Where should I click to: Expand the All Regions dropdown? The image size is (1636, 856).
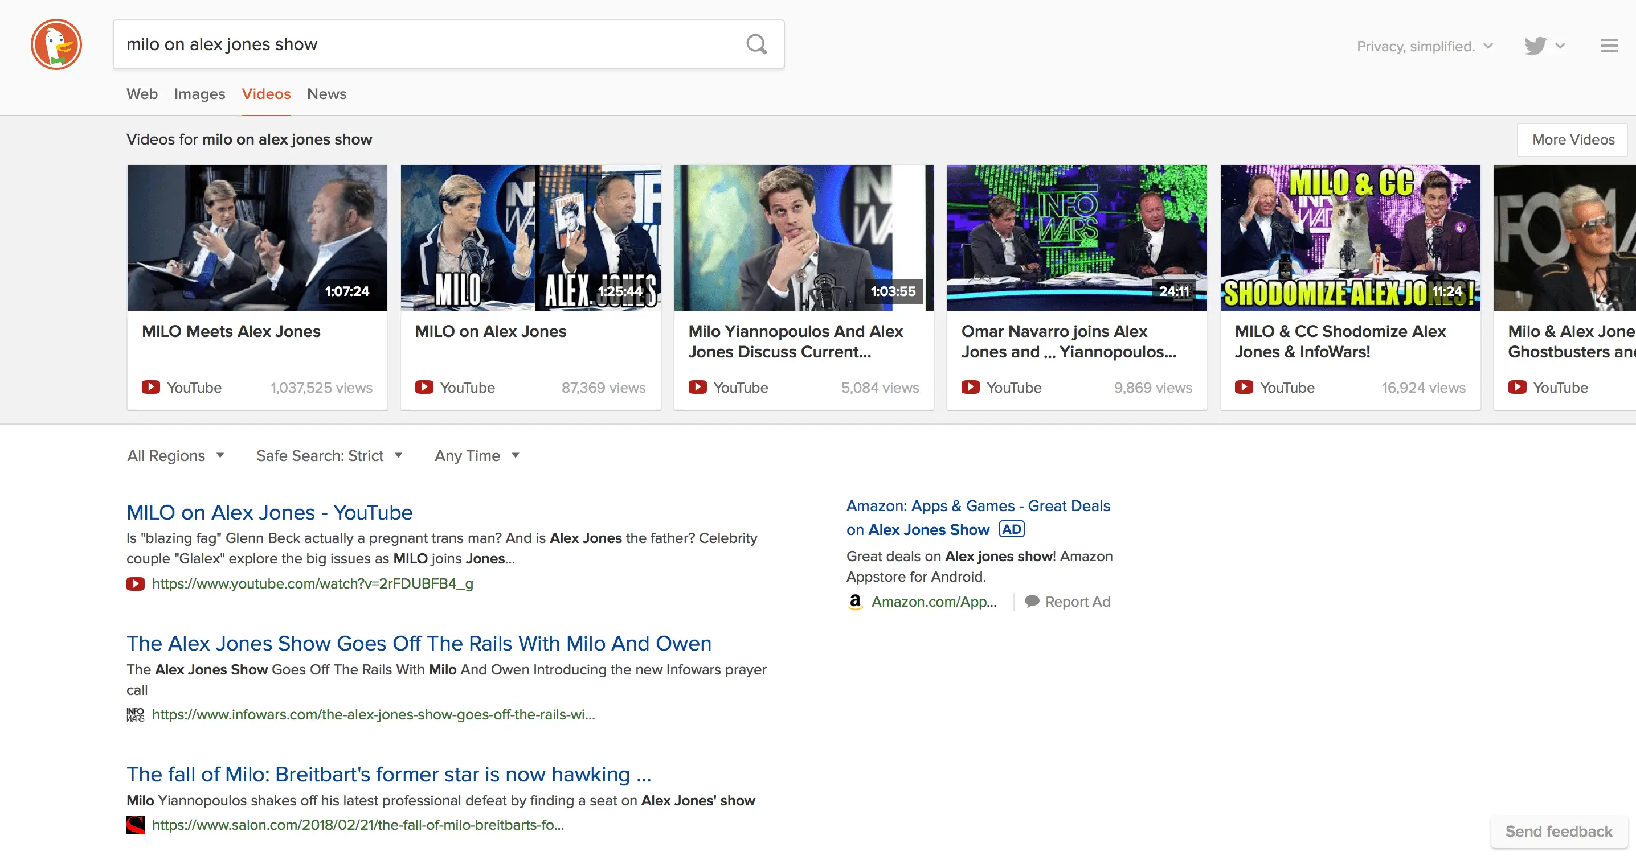[175, 455]
